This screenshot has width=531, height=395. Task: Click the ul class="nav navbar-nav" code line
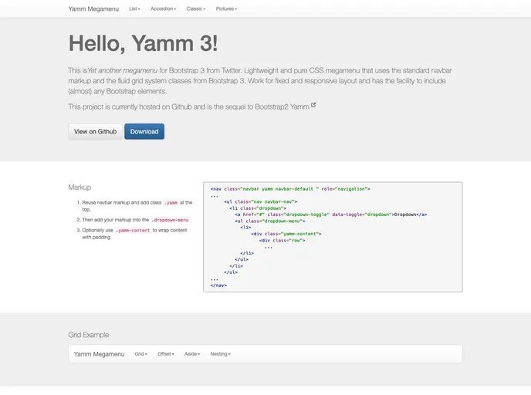(260, 201)
